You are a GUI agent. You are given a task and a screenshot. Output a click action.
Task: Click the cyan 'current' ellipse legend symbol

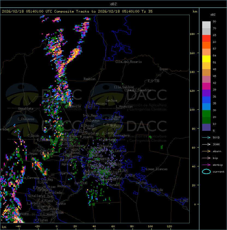[x=206, y=172]
